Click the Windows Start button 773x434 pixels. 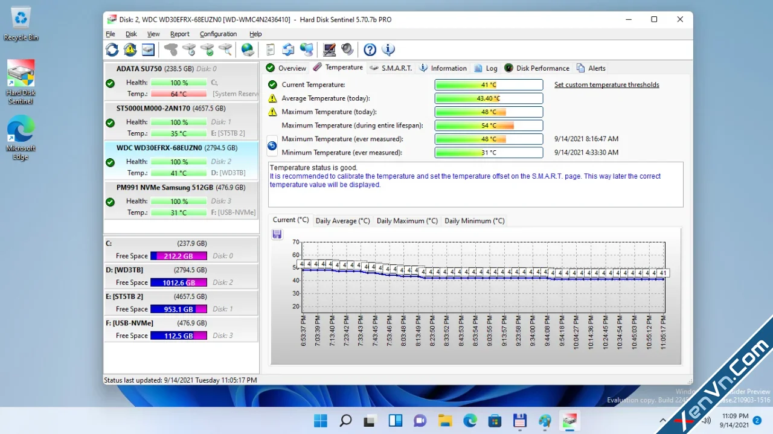[321, 421]
